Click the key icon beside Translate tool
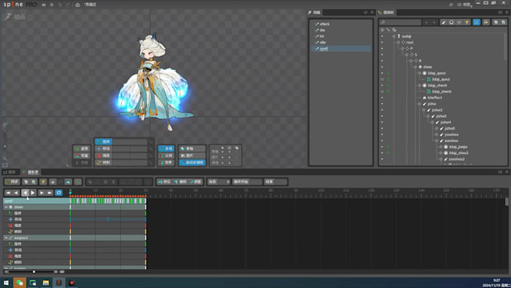Viewport: 511px width, 288px height. (150, 149)
